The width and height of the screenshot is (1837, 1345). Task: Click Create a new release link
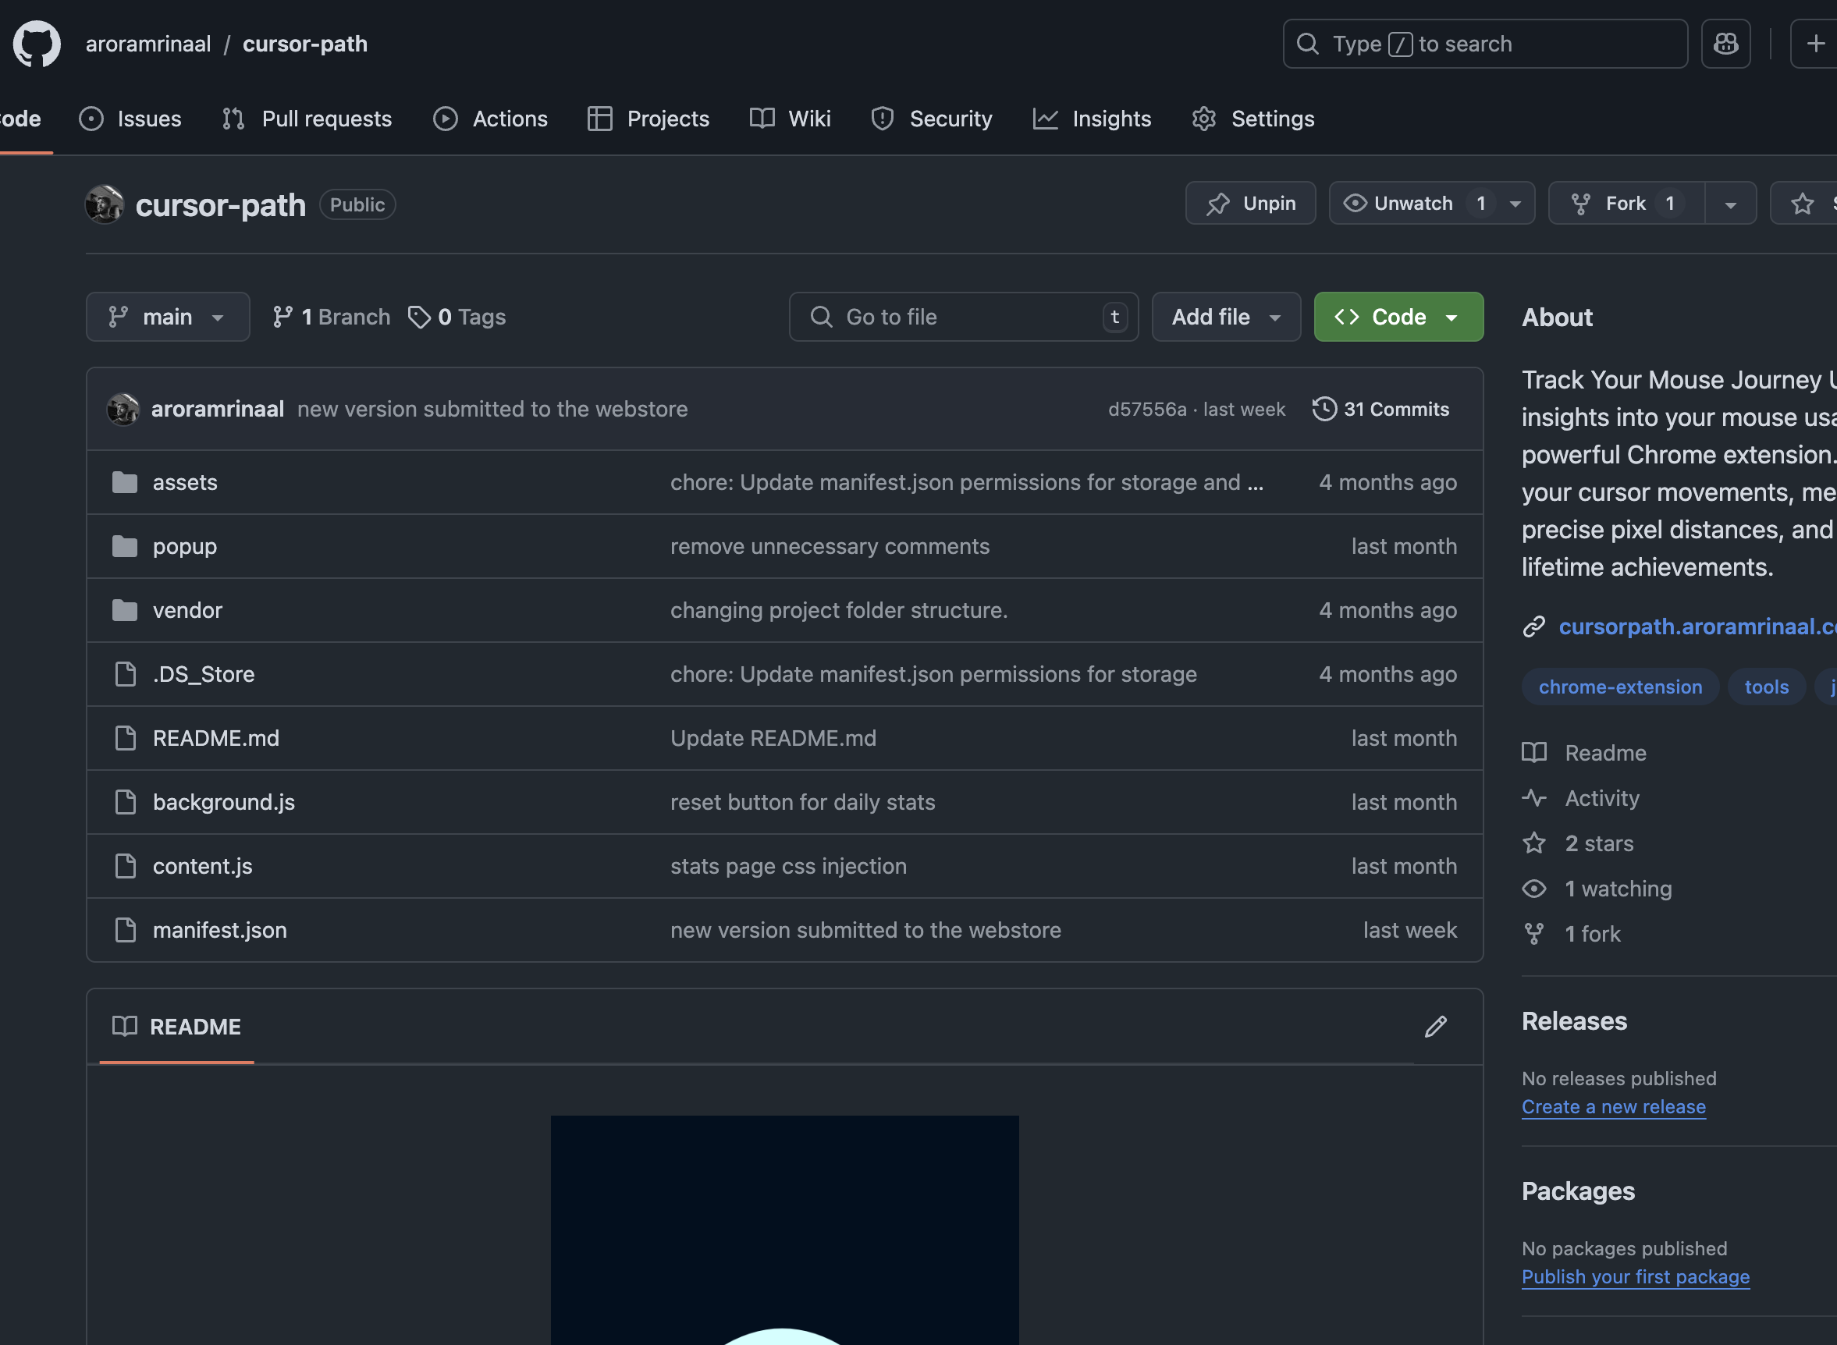[1614, 1107]
